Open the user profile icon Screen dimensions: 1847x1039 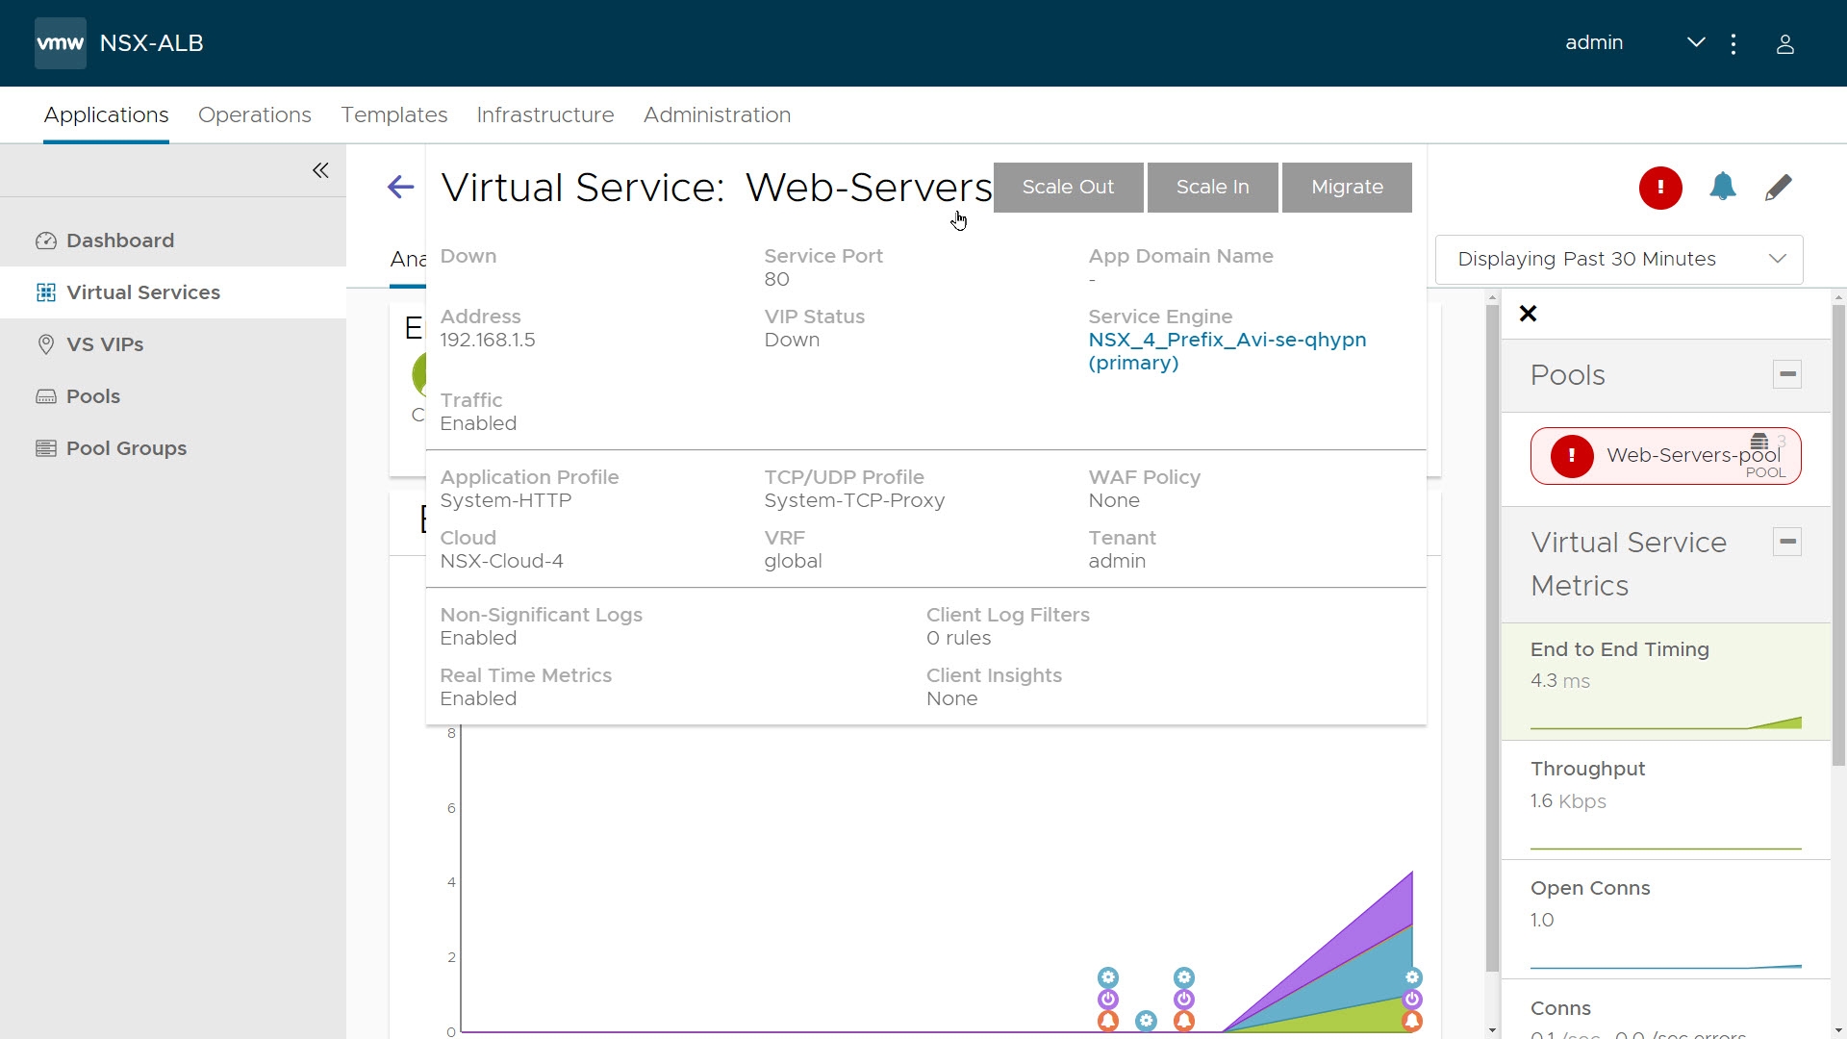pyautogui.click(x=1784, y=44)
